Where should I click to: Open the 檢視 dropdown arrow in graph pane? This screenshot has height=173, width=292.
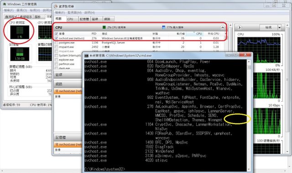click(279, 27)
